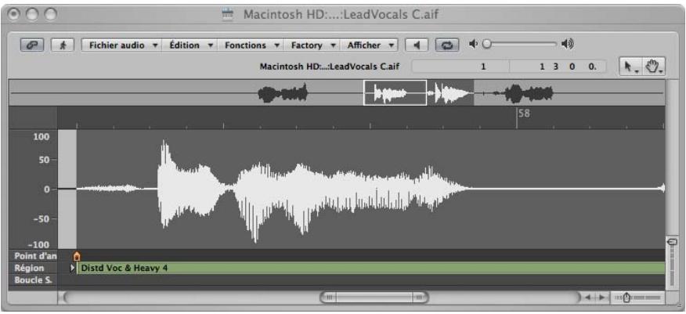The height and width of the screenshot is (314, 686).
Task: Click the white selection box in waveform overview
Action: pyautogui.click(x=395, y=92)
